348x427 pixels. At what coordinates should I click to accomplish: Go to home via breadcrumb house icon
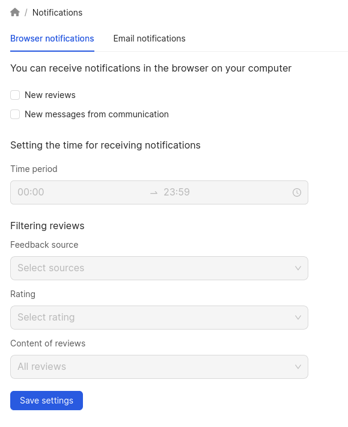click(x=15, y=12)
